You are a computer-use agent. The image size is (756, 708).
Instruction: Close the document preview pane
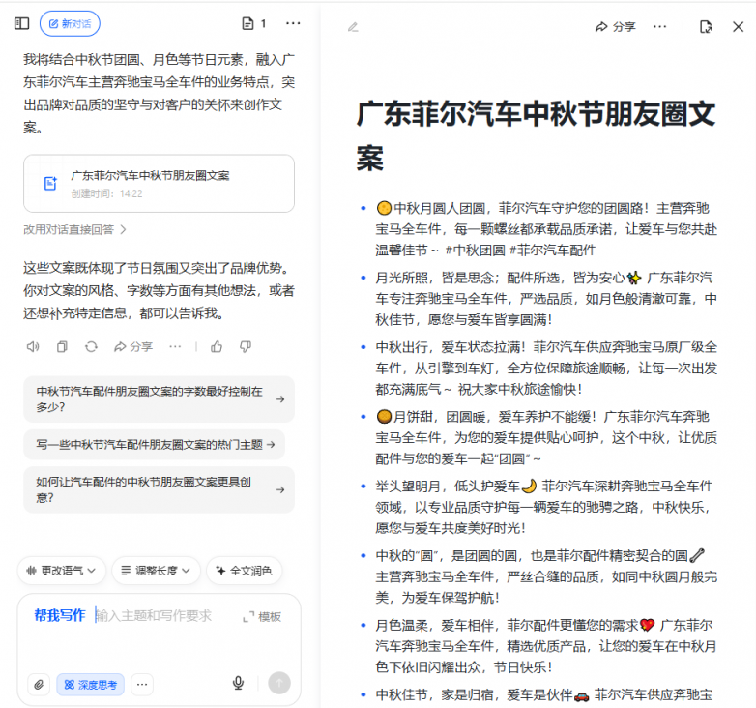(x=739, y=27)
